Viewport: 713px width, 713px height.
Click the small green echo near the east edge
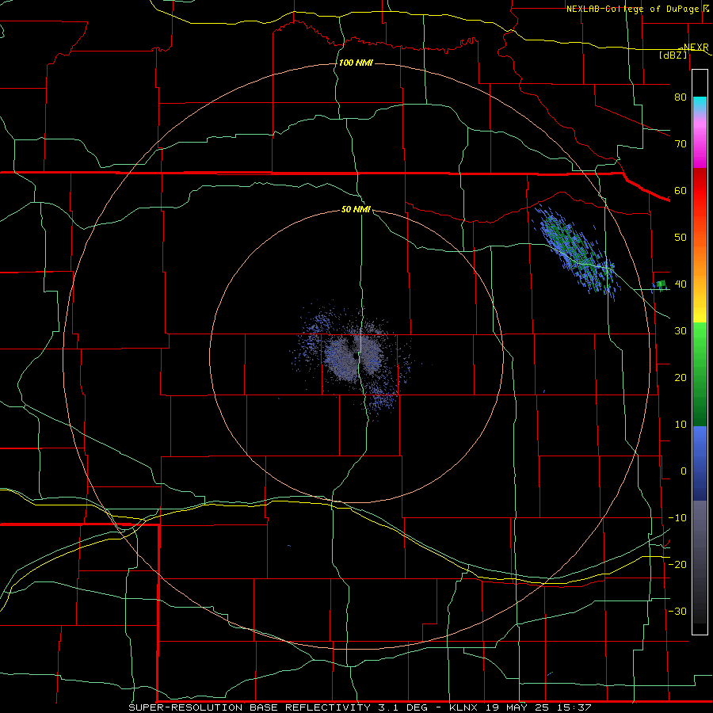(662, 284)
